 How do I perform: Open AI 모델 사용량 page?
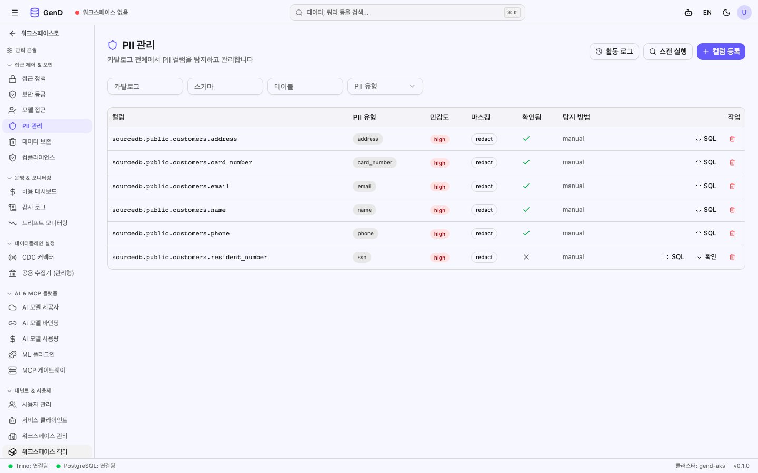point(47,338)
